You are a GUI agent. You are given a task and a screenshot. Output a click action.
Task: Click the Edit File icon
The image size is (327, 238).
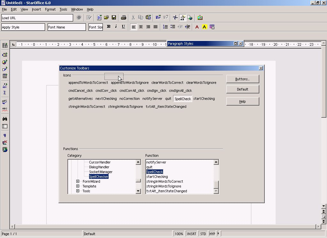(89, 18)
